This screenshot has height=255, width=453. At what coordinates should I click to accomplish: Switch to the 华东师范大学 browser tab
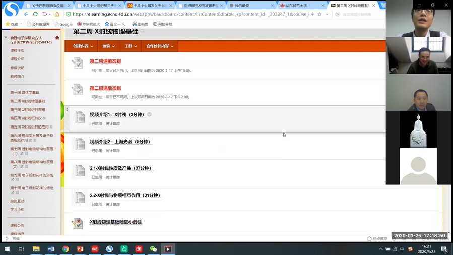pyautogui.click(x=297, y=6)
